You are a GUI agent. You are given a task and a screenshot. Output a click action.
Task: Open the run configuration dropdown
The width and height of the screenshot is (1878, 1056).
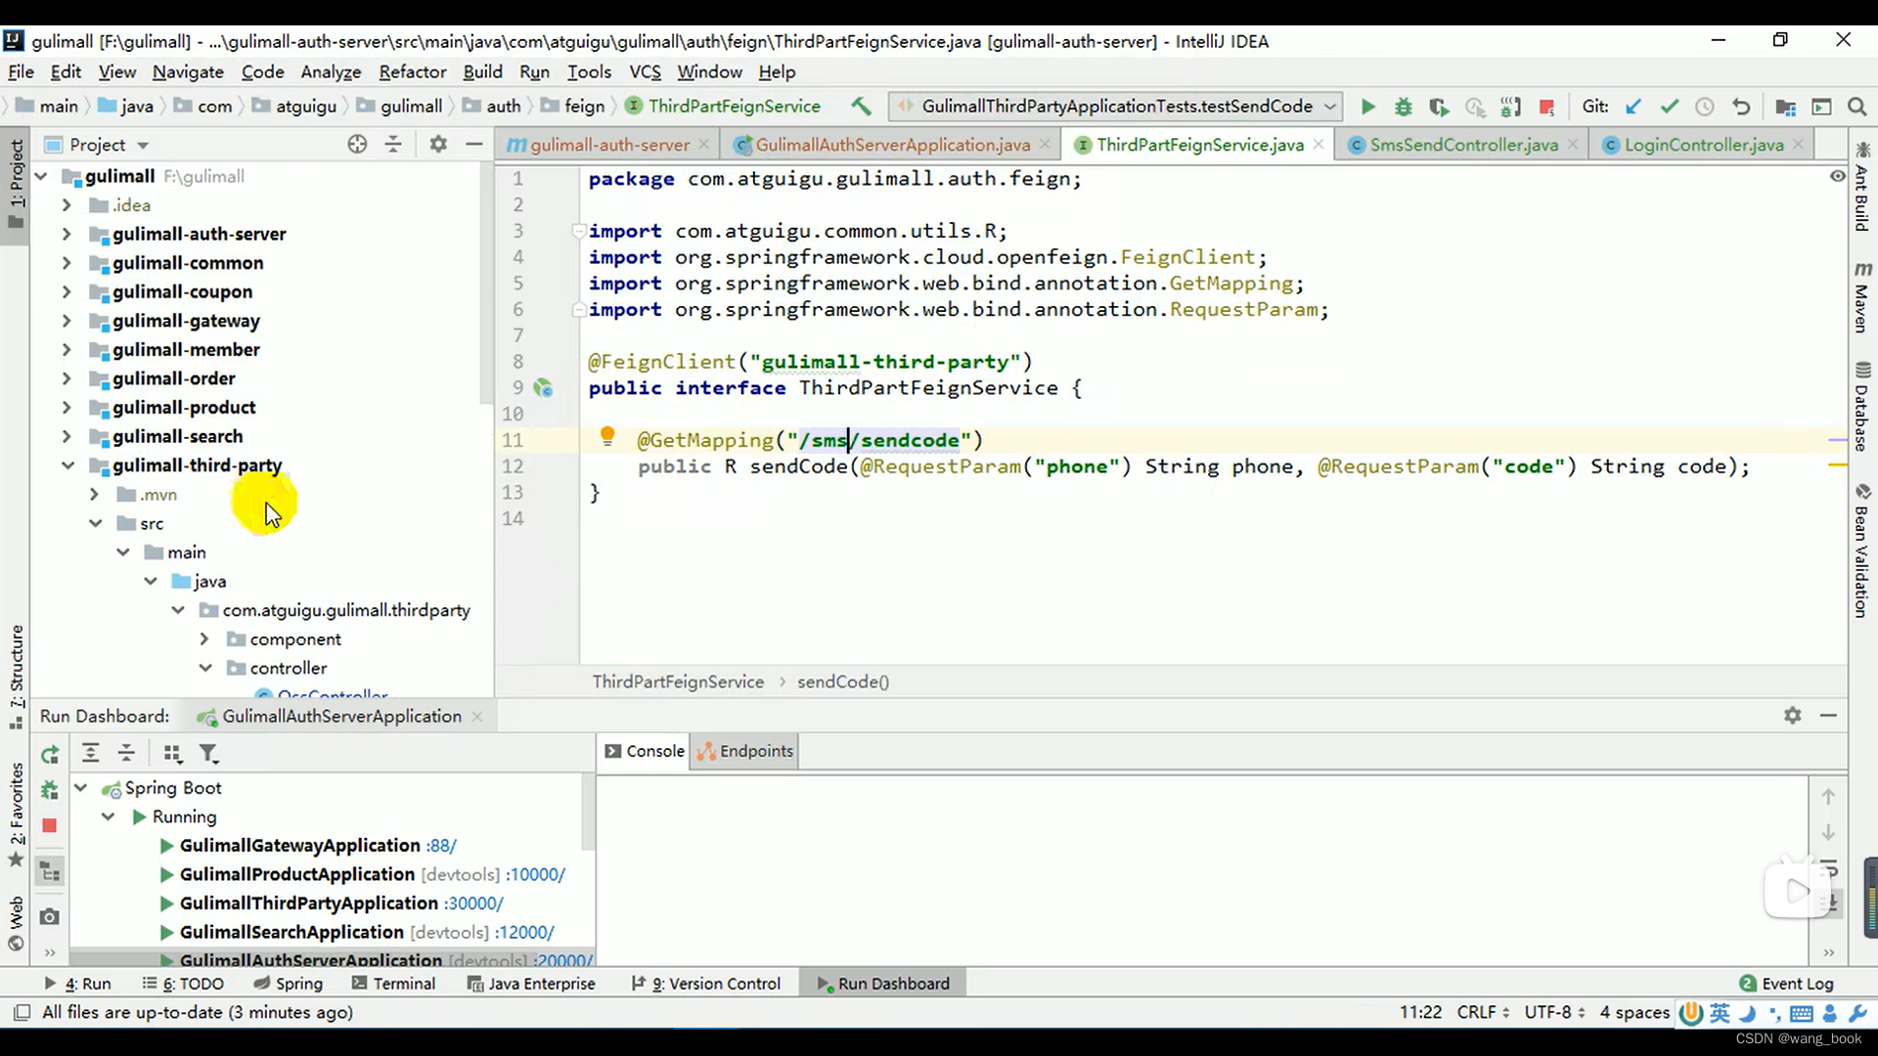1330,107
